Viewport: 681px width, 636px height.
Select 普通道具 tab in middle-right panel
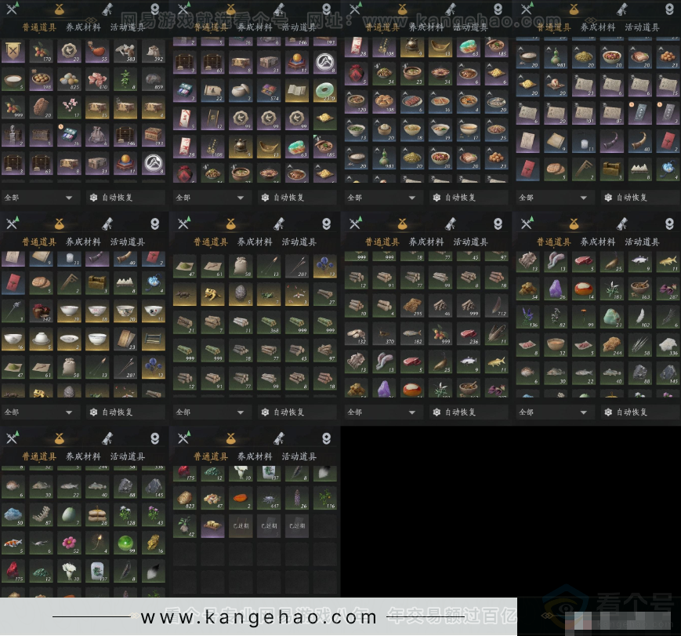tap(554, 242)
